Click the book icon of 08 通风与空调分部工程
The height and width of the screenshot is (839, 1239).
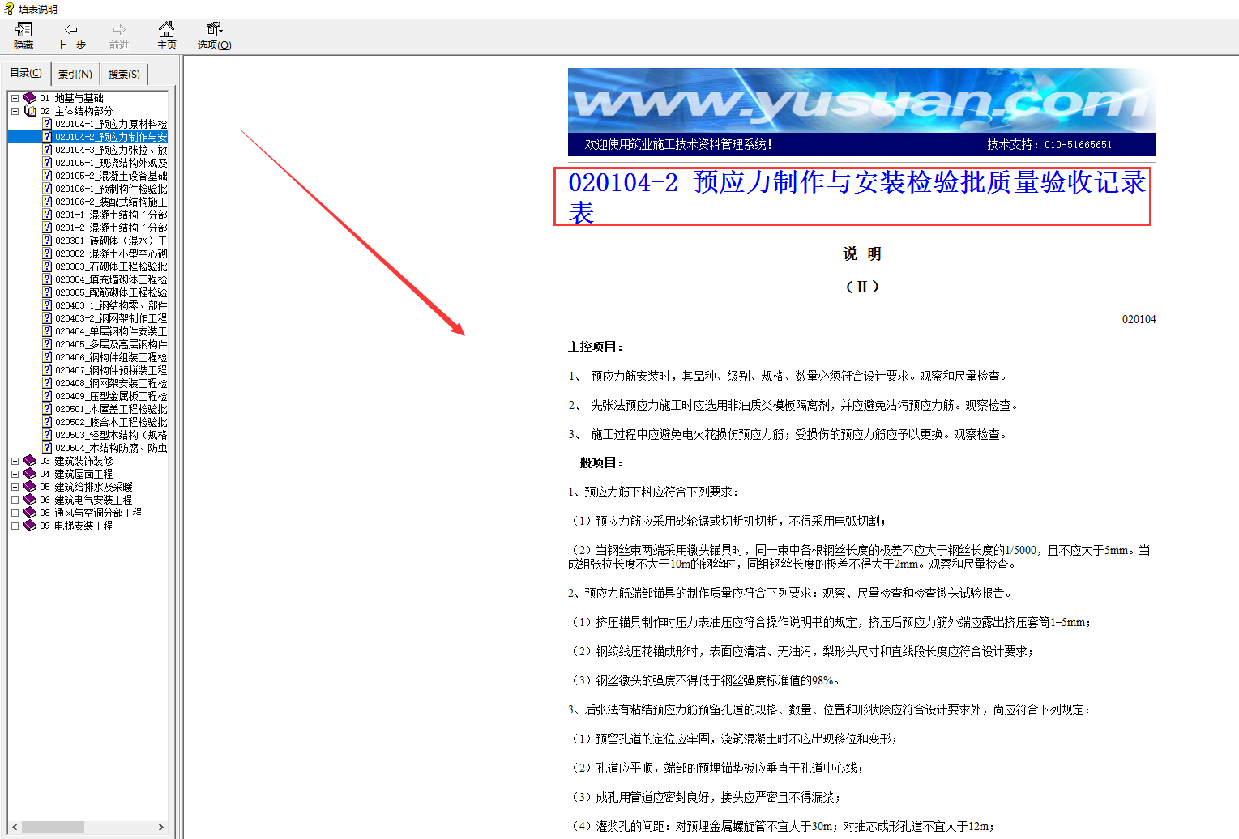click(x=30, y=513)
